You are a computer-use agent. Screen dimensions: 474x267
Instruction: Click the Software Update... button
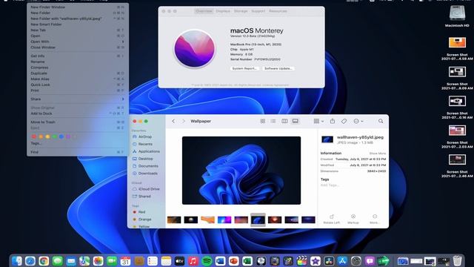coord(278,68)
